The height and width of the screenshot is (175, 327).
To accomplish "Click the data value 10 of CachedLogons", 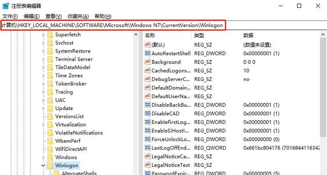I will [246, 70].
